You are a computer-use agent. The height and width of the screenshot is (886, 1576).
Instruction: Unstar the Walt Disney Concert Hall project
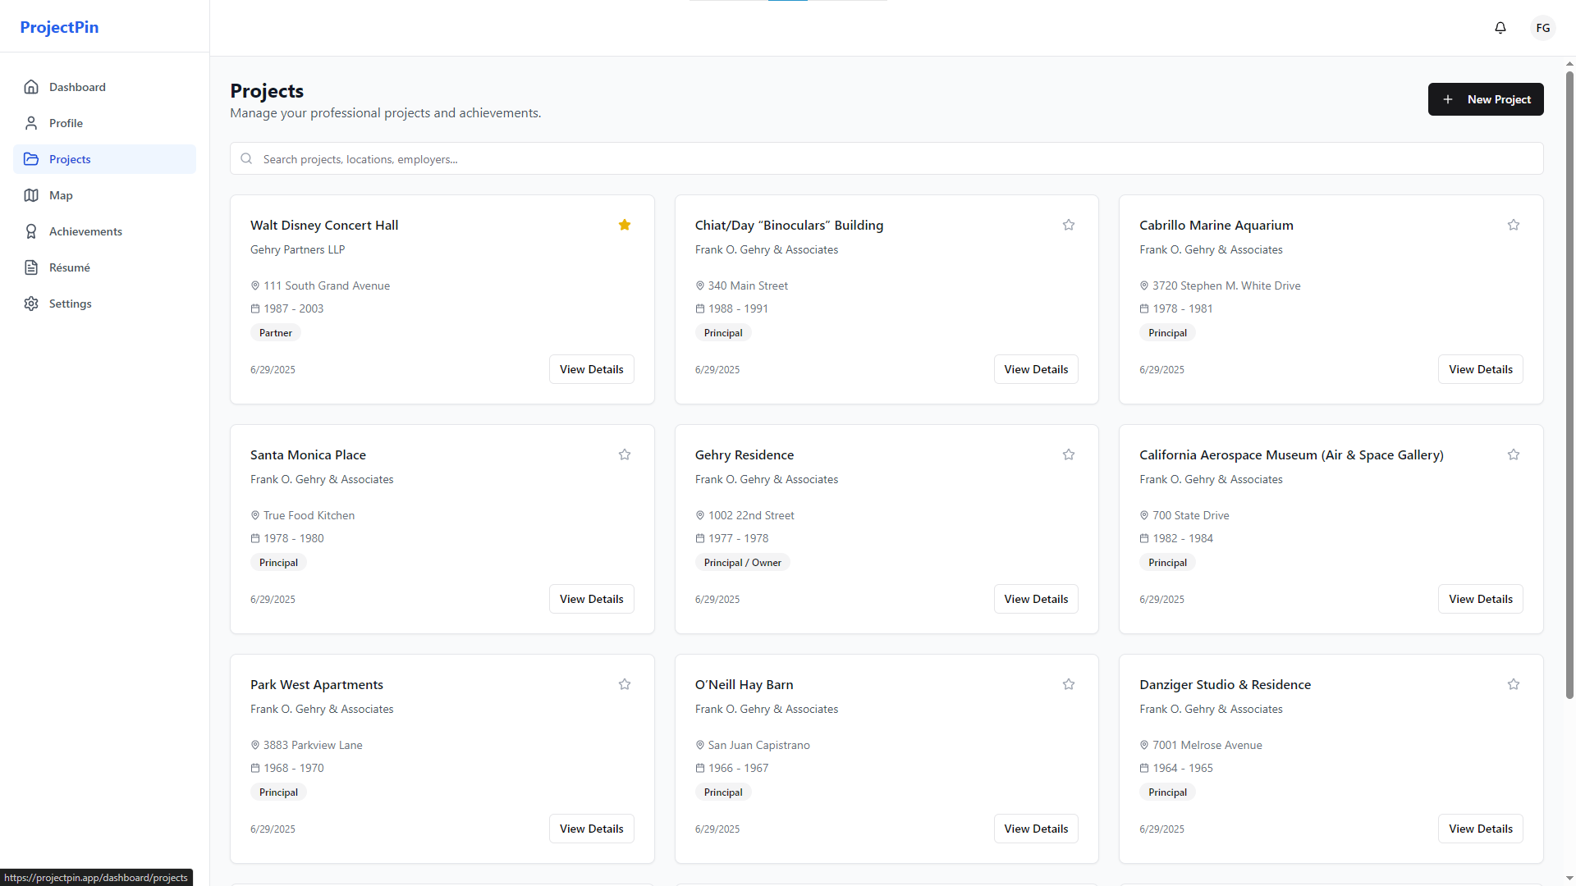[624, 225]
